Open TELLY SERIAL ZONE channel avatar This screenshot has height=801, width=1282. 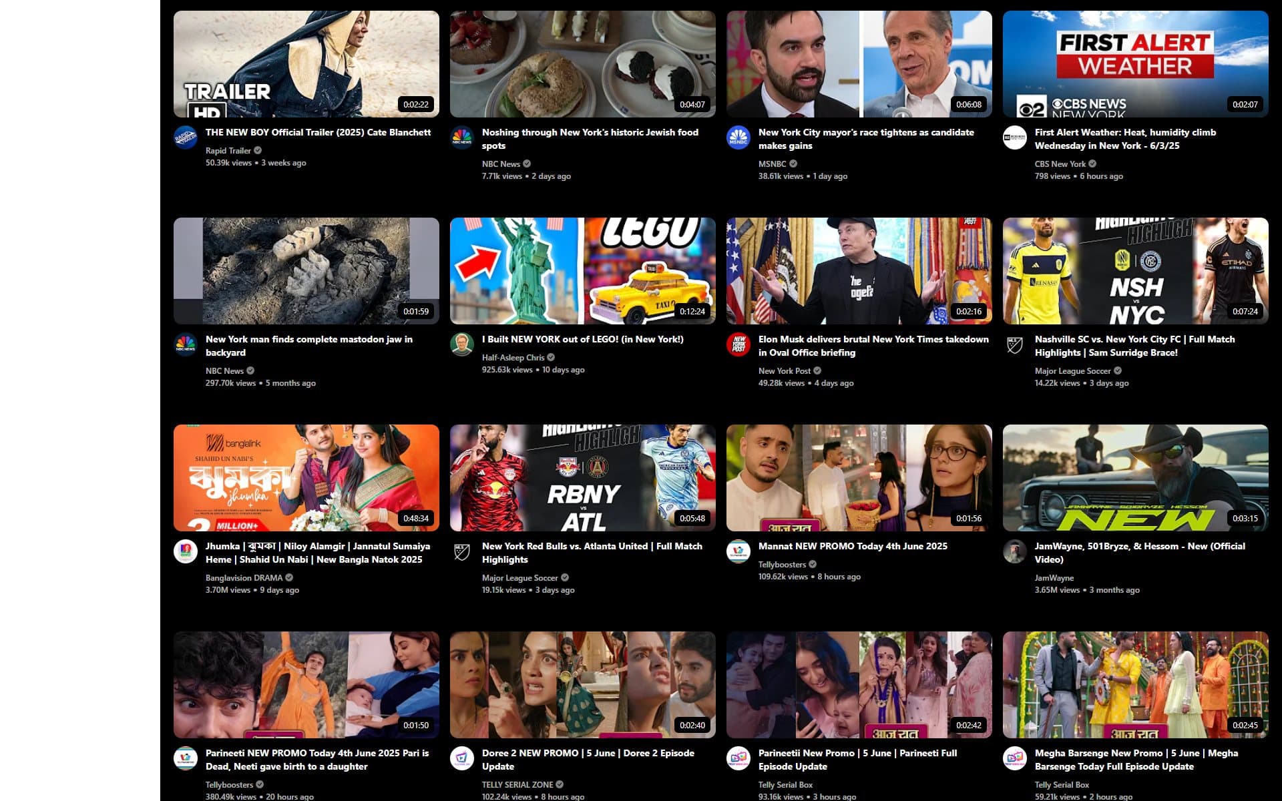[462, 758]
